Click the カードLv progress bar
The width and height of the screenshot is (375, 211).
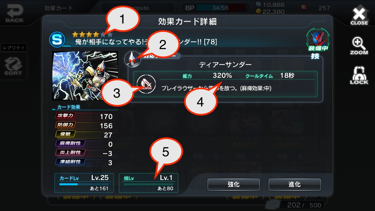coord(84,184)
